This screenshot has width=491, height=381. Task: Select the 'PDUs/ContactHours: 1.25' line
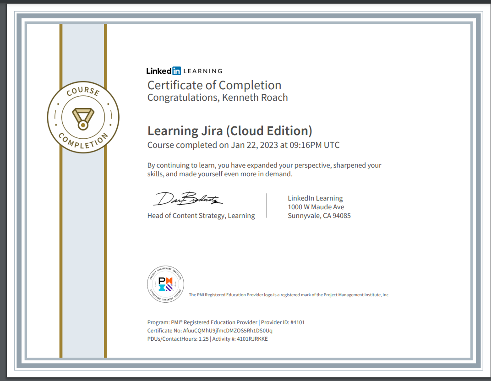click(x=207, y=339)
